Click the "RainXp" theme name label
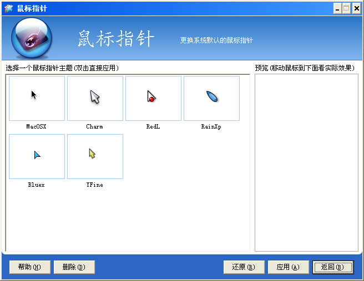Image resolution: width=364 pixels, height=281 pixels. pos(211,127)
